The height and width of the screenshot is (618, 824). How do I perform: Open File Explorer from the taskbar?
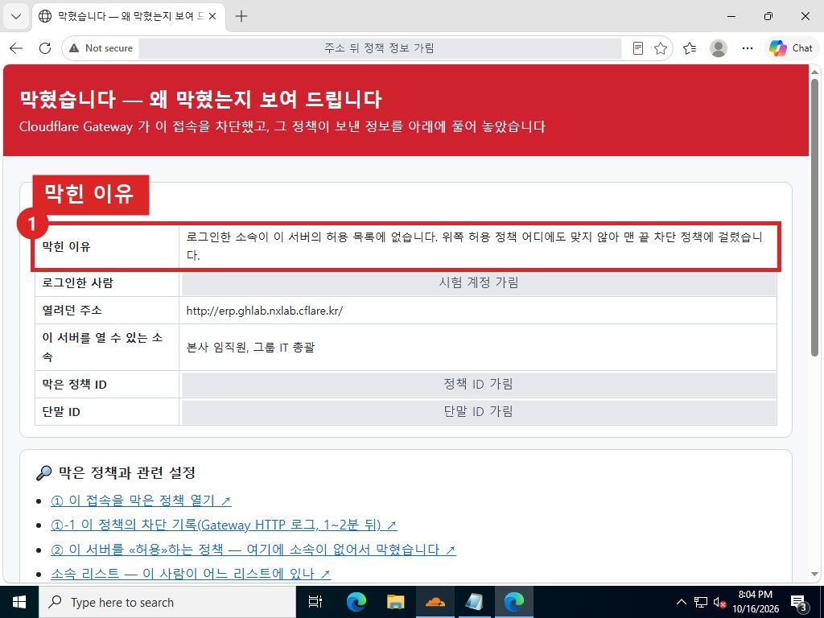395,602
